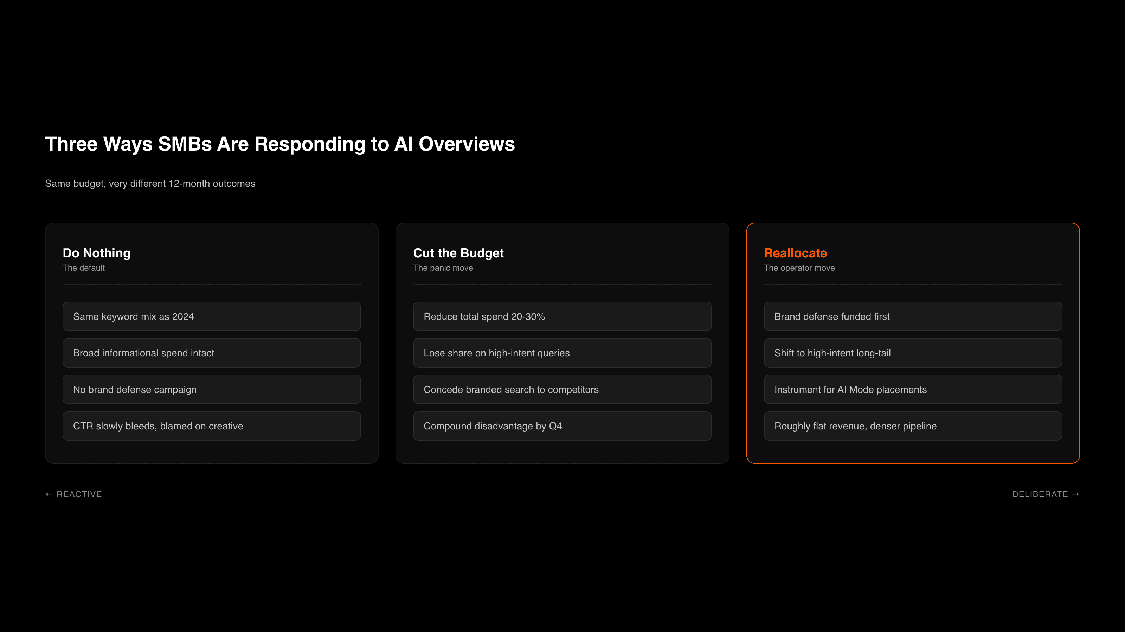The width and height of the screenshot is (1125, 632).
Task: Select 'Same keyword mix as 2024' item
Action: click(212, 316)
